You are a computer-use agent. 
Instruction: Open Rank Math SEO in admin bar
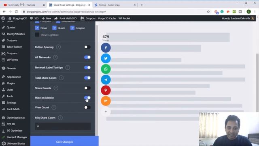pyautogui.click(x=66, y=18)
